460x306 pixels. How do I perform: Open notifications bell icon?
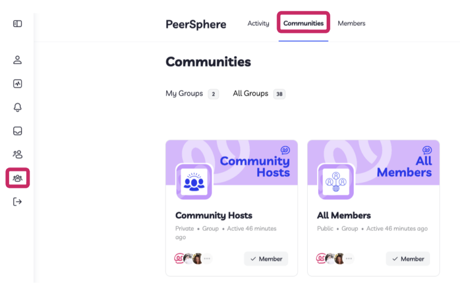pos(18,107)
